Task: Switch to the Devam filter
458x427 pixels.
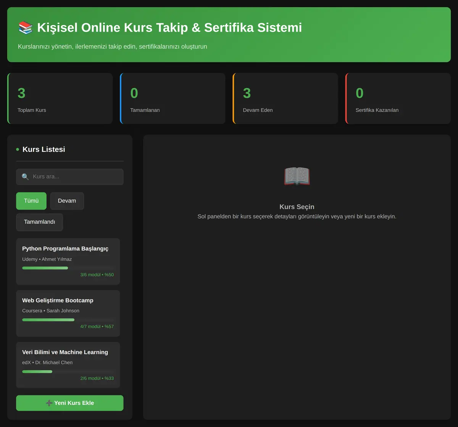Action: pyautogui.click(x=67, y=201)
